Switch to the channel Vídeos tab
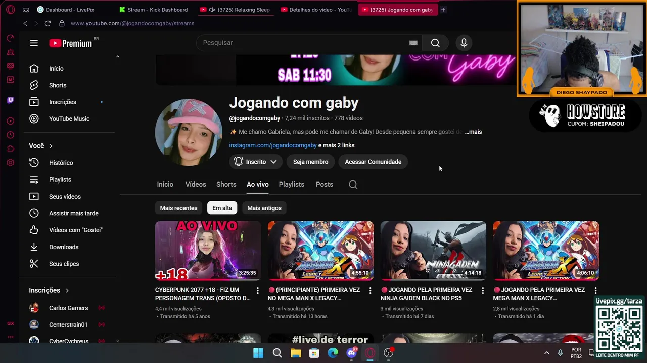 pos(196,185)
